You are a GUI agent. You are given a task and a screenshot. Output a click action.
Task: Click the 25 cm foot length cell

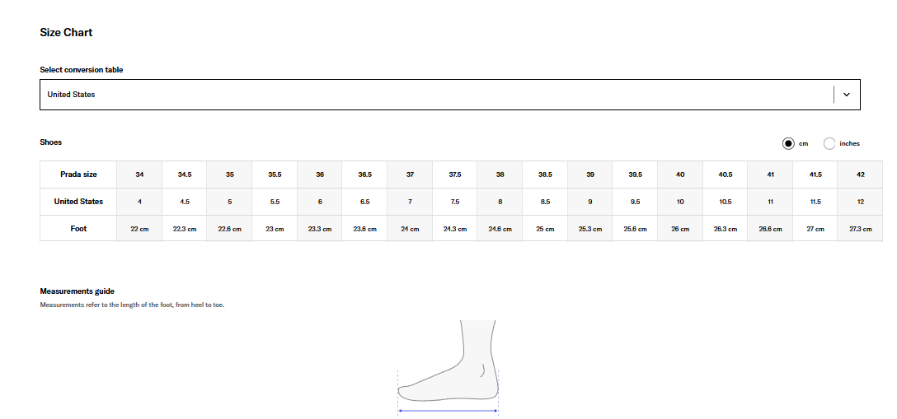click(x=545, y=229)
